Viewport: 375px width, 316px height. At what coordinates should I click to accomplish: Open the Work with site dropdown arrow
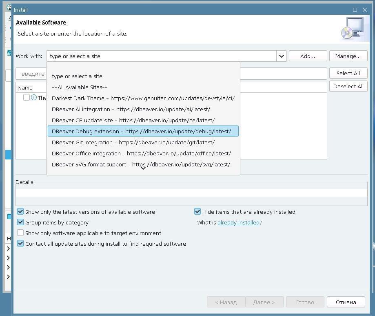[281, 56]
